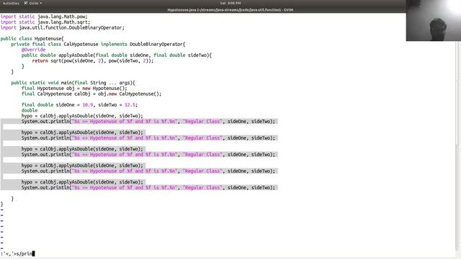461x259 pixels.
Task: Click the applyAsDouble method declaration line
Action: click(x=117, y=55)
